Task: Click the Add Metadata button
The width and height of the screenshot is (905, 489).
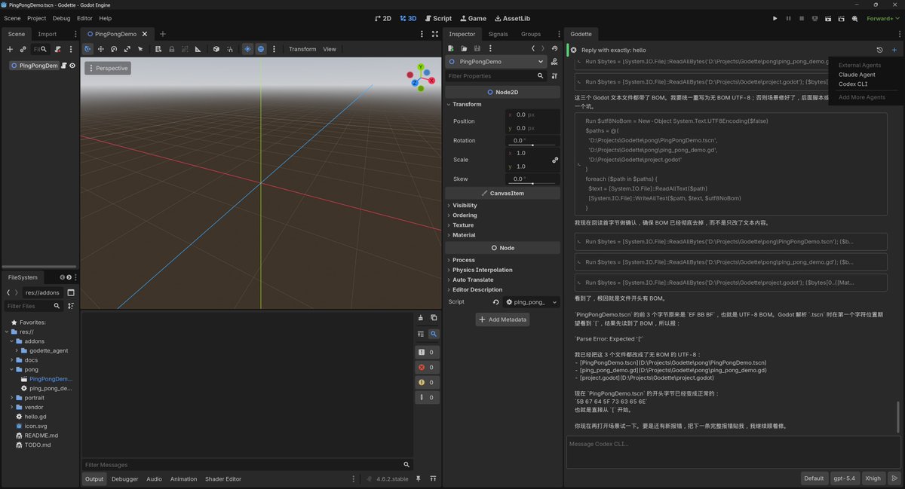Action: (502, 319)
